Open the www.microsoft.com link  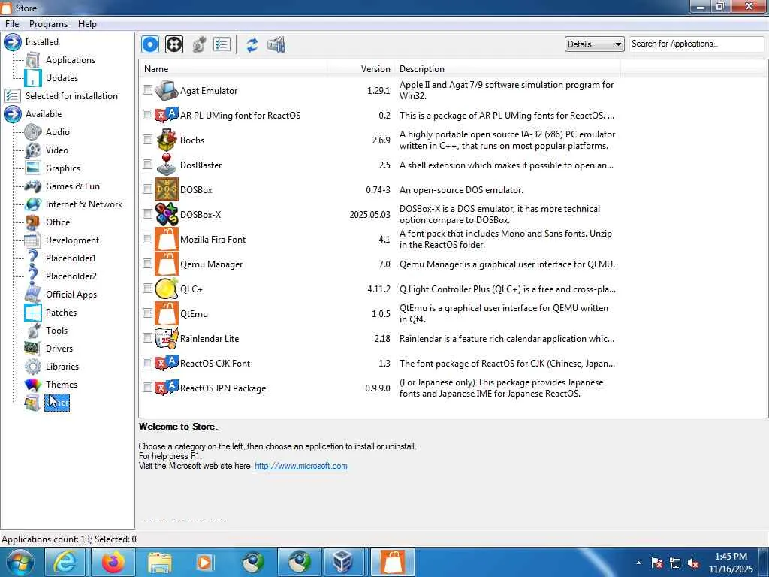pyautogui.click(x=300, y=466)
